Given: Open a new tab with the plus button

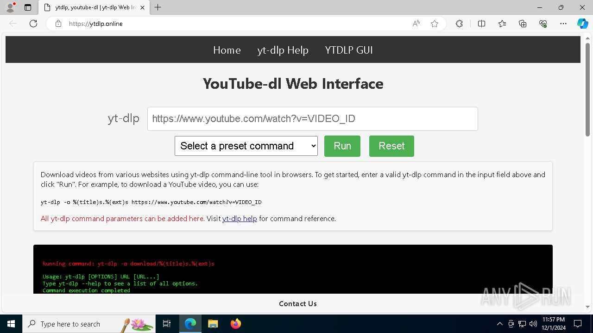Looking at the screenshot, I should coord(158,7).
